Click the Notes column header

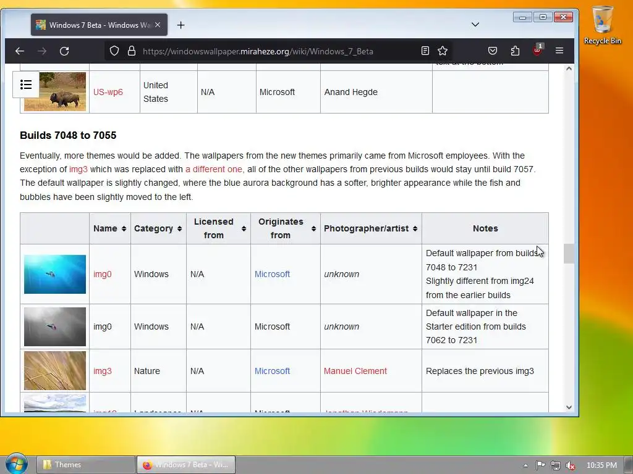(x=485, y=228)
